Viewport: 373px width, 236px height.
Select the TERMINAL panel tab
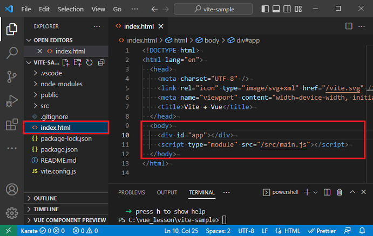[x=202, y=192]
